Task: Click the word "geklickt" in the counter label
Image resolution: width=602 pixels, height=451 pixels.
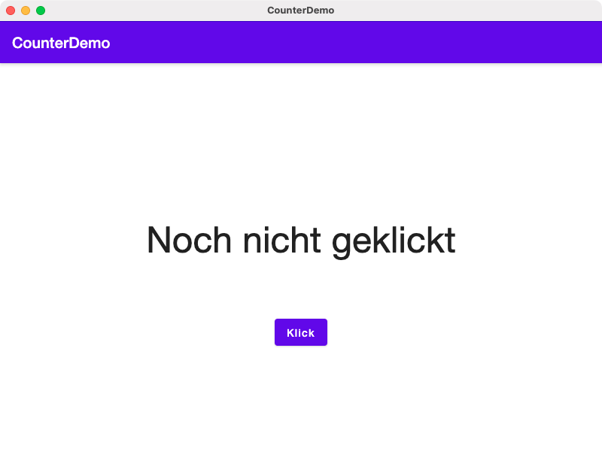Action: point(393,241)
